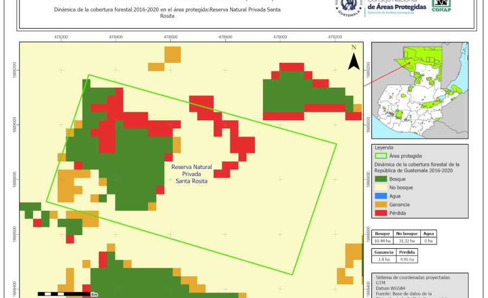The width and height of the screenshot is (488, 298).
Task: Click the 4.95 ha Pérdida value cell
Action: [x=407, y=260]
